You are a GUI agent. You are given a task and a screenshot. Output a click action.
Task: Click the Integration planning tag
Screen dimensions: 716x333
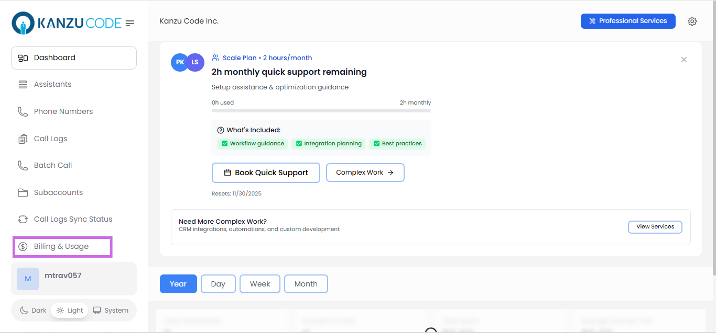(x=328, y=144)
